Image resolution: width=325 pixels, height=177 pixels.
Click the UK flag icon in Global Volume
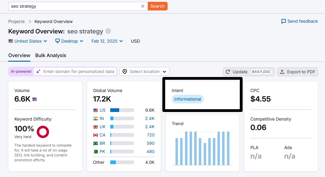[x=95, y=127]
